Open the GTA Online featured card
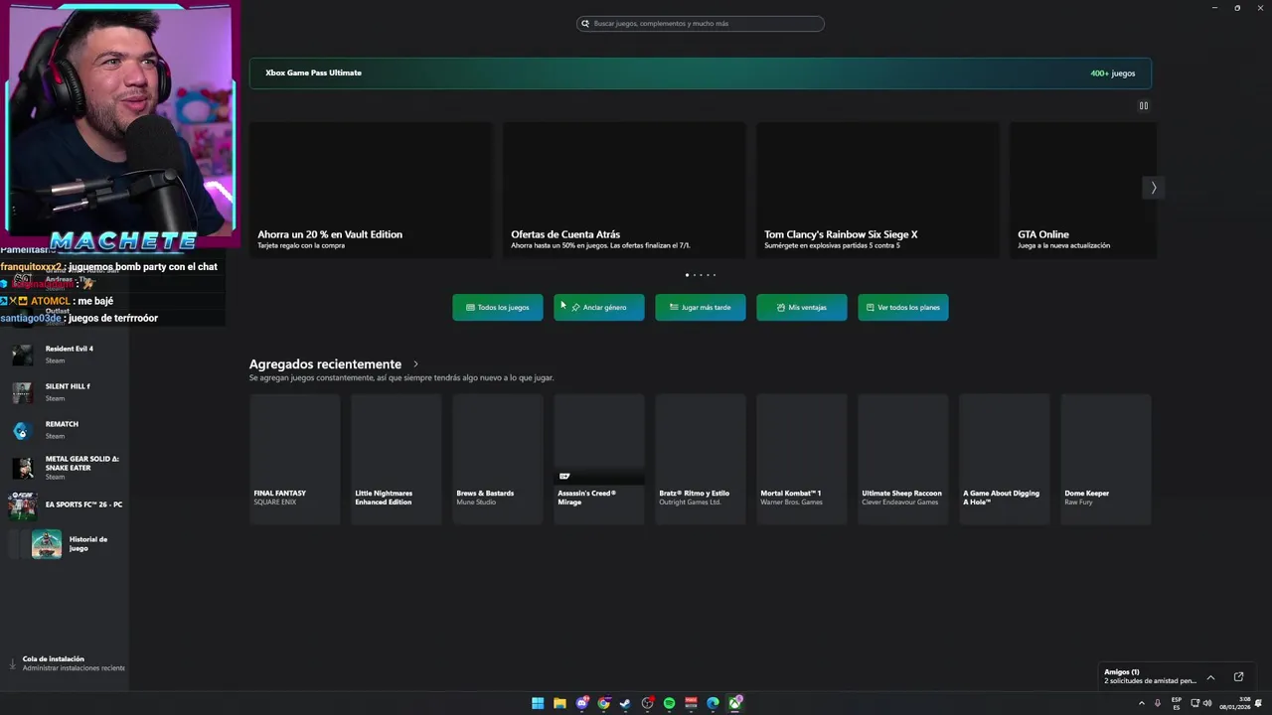The image size is (1272, 715). coord(1083,190)
